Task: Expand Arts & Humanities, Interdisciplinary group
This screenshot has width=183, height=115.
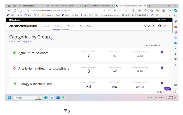Action: pos(162,68)
